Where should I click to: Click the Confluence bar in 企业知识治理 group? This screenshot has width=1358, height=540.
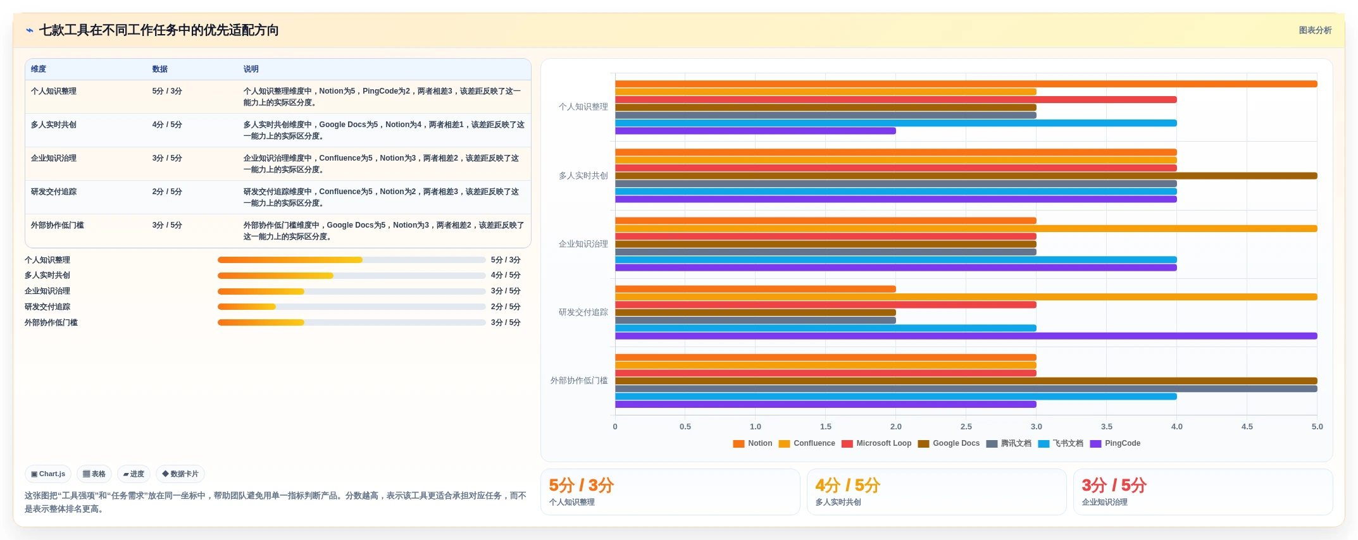coord(966,229)
